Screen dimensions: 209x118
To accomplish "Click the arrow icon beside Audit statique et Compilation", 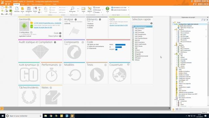I will (x=55, y=42).
